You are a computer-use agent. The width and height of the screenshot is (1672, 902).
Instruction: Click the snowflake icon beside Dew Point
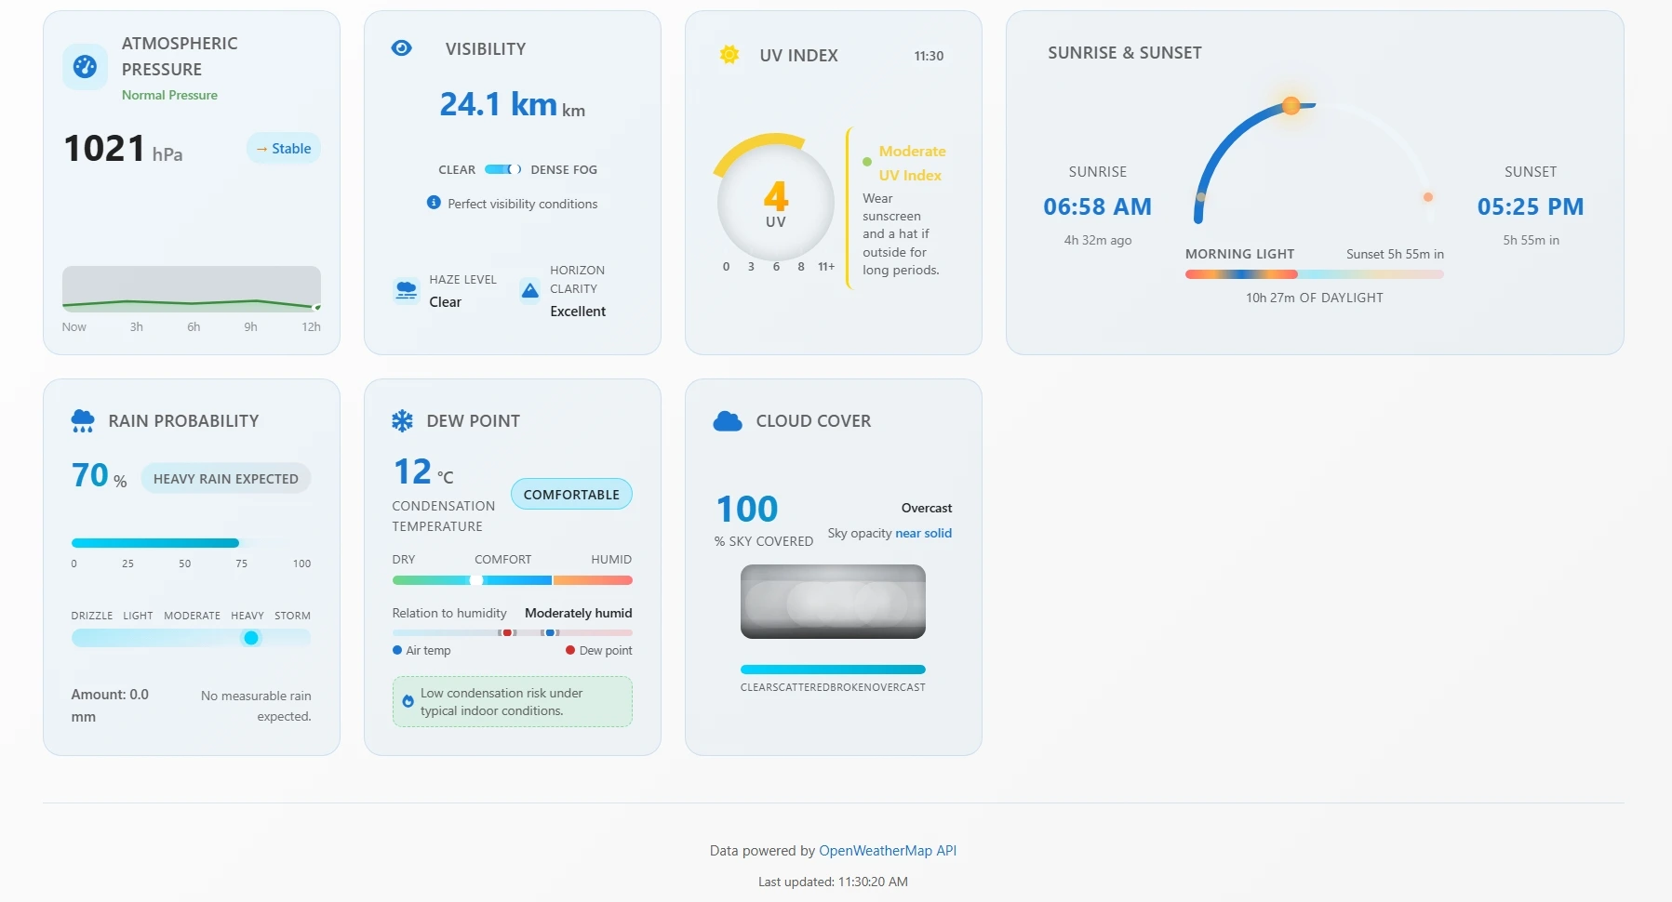pos(403,420)
